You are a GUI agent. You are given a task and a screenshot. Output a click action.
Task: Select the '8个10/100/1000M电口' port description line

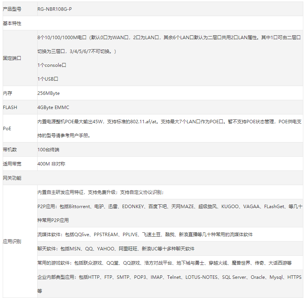tap(169, 38)
